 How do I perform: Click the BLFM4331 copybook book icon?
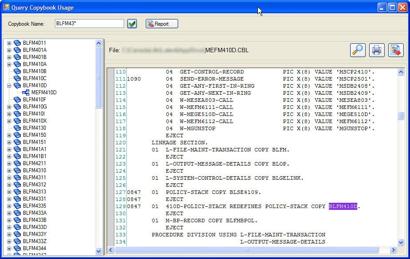[17, 199]
